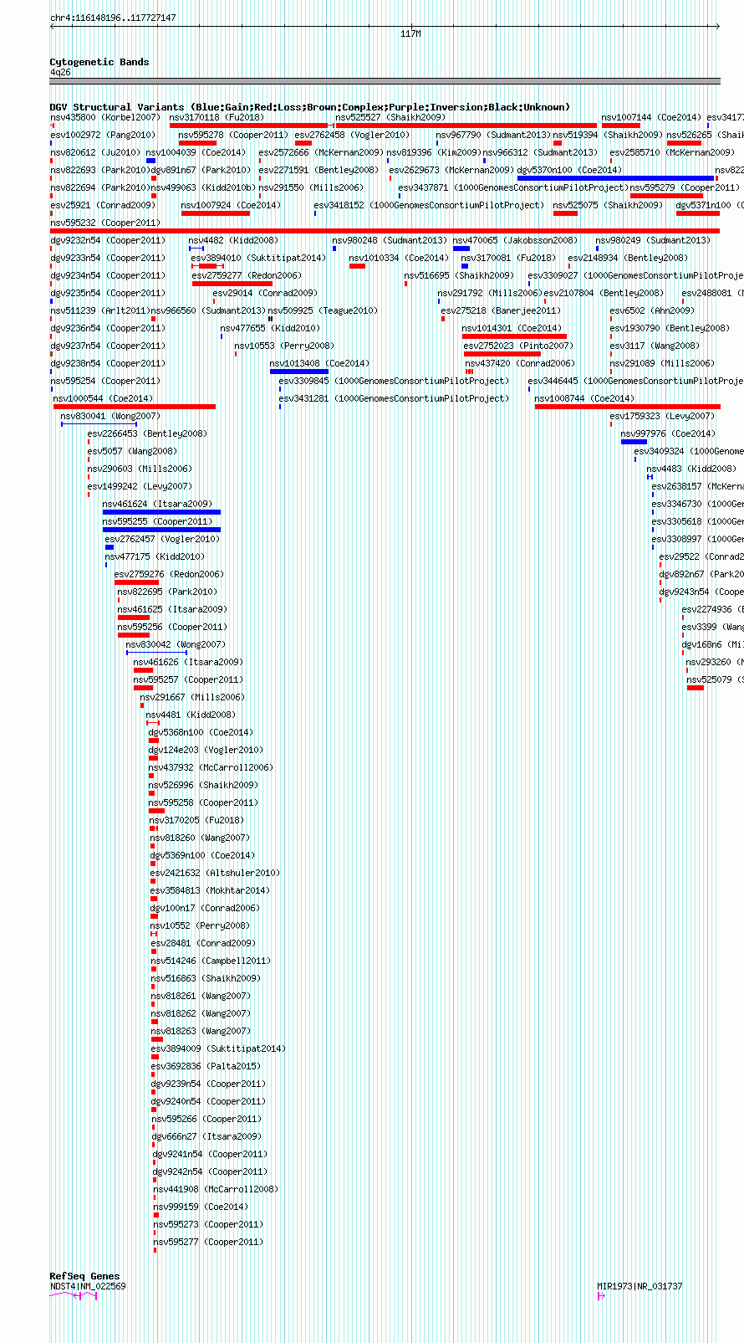The width and height of the screenshot is (744, 1343).
Task: Click esv2752023 (Pinto2007) label
Action: point(518,346)
